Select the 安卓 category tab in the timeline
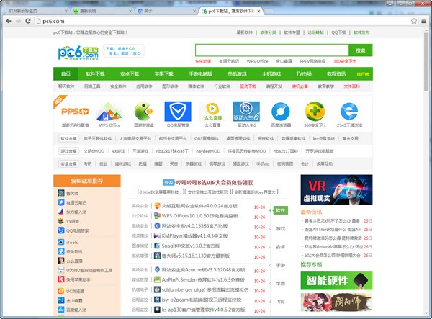This screenshot has width=432, height=319. (281, 247)
